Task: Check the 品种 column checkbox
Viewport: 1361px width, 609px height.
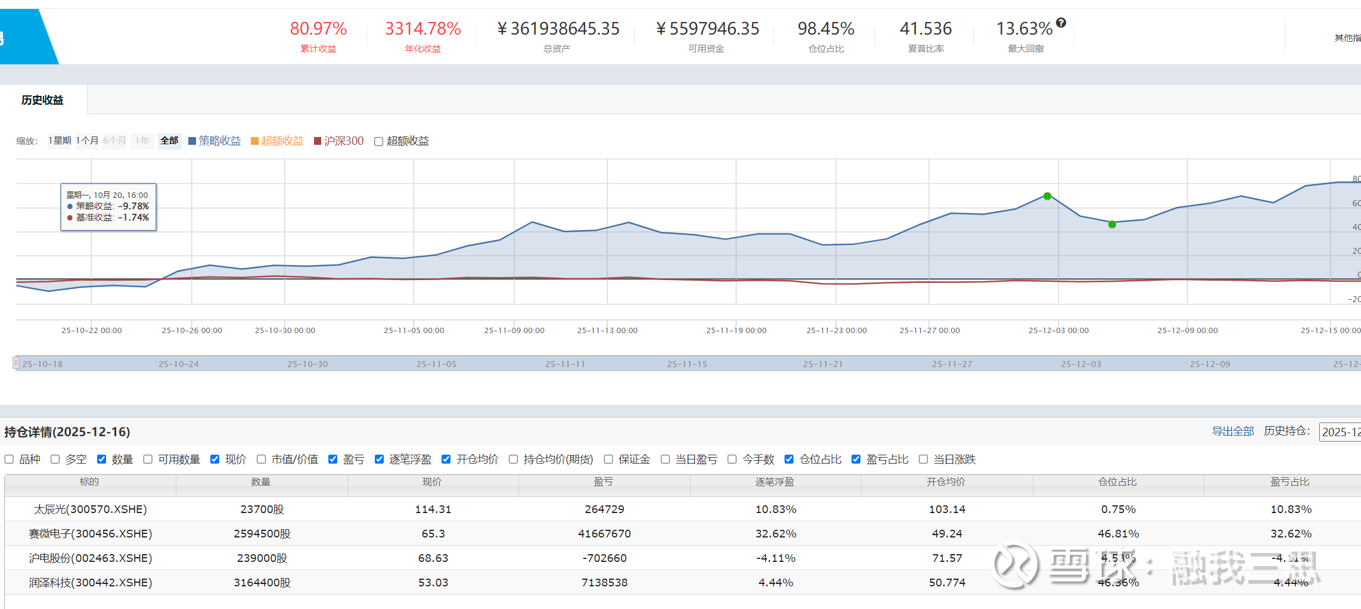Action: pos(10,459)
